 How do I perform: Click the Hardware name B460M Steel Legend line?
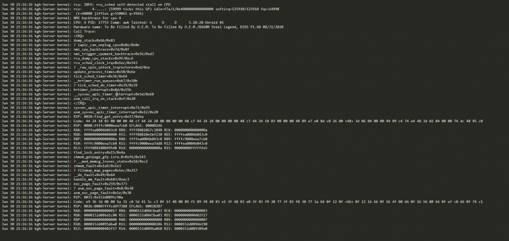[x=143, y=27]
